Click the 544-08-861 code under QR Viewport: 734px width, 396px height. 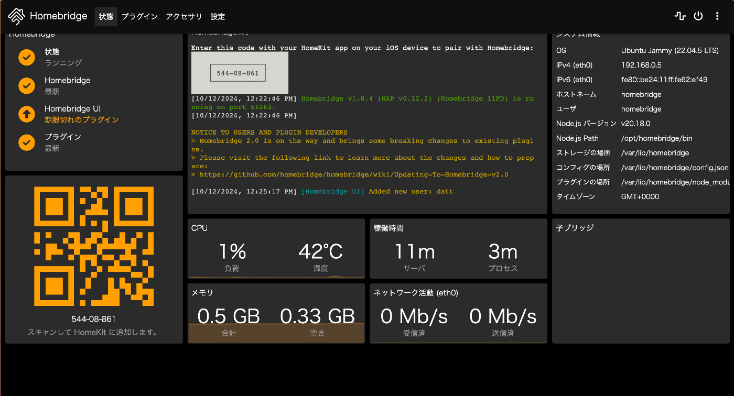94,319
